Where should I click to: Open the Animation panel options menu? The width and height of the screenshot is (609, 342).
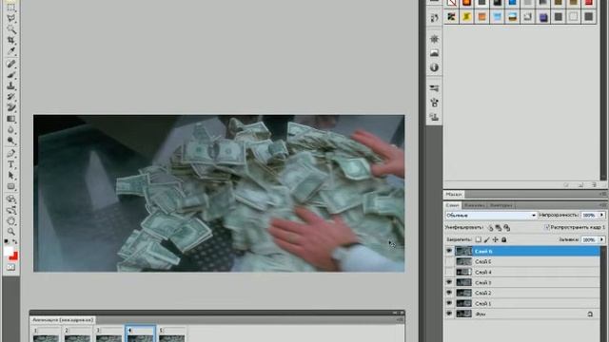(400, 320)
